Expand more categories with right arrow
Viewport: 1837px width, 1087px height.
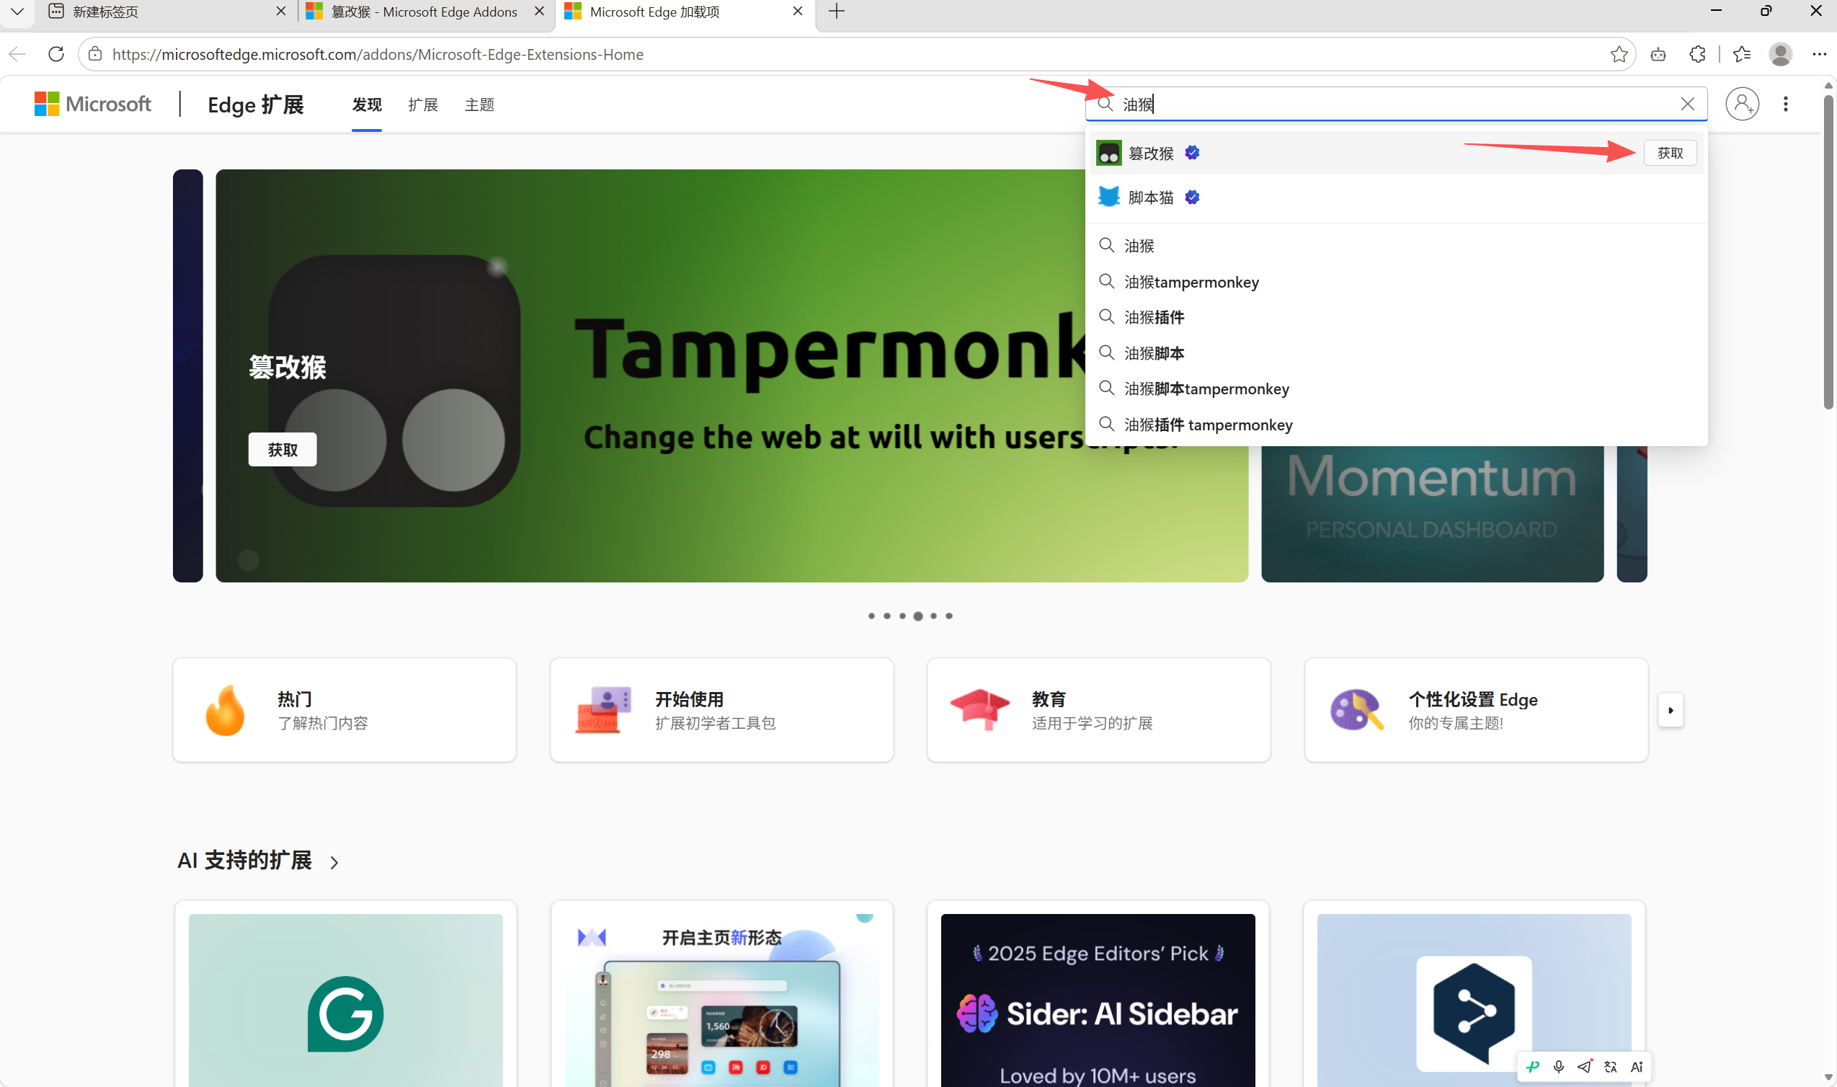coord(1670,710)
